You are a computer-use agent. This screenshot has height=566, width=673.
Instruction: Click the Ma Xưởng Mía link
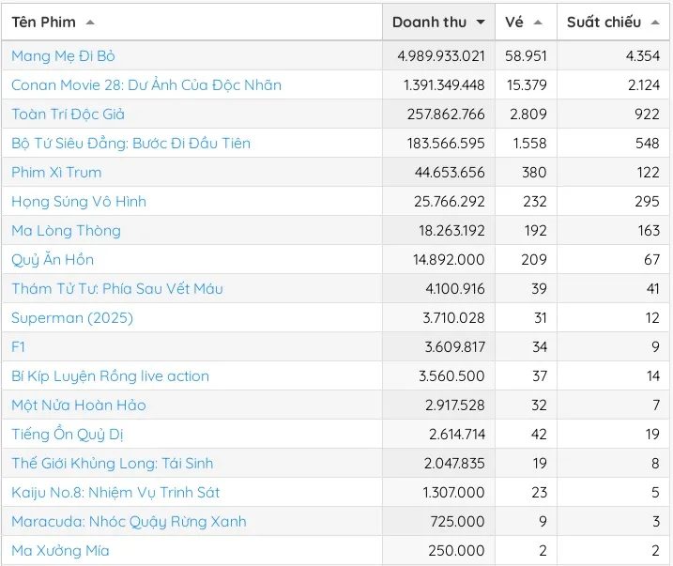[60, 551]
